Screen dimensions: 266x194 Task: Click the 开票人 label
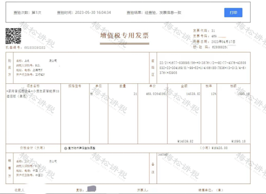pos(142,190)
